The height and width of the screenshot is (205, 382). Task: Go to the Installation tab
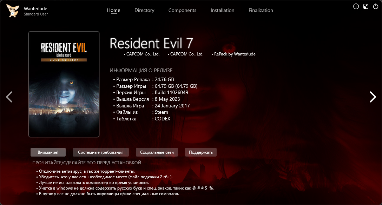222,11
